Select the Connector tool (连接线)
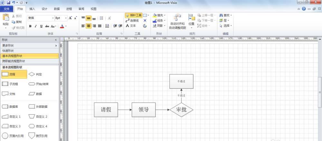Screen dimensions: 322x141 132,21
